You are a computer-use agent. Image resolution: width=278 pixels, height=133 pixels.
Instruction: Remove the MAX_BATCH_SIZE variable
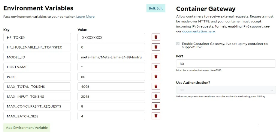point(156,116)
